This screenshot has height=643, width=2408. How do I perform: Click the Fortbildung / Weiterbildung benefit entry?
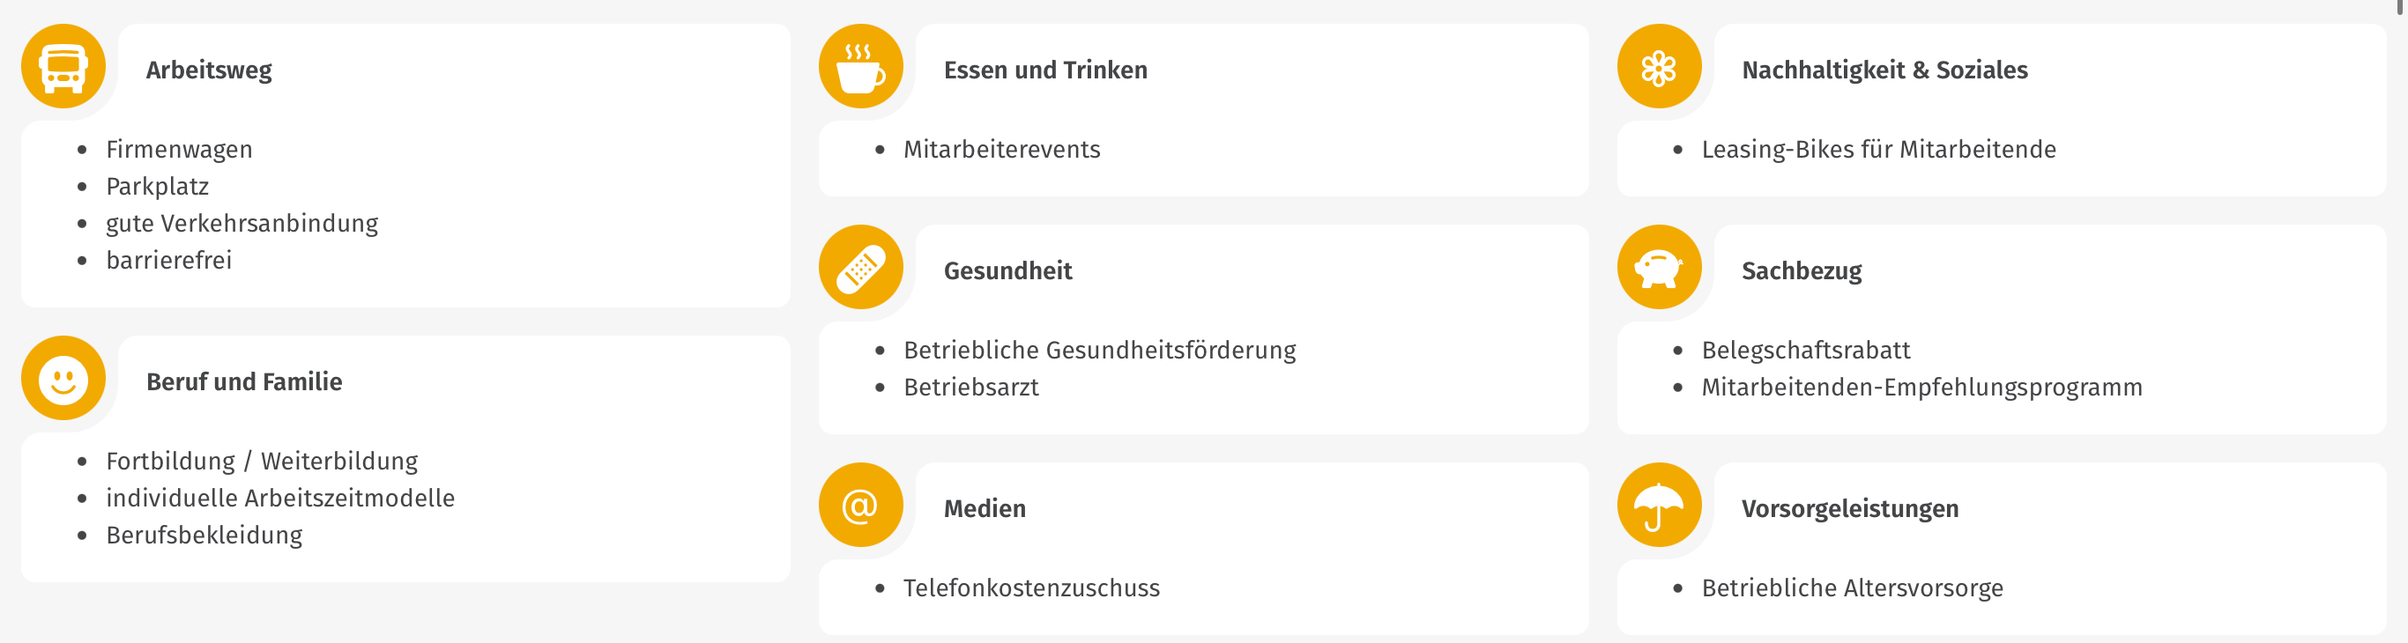(x=262, y=461)
